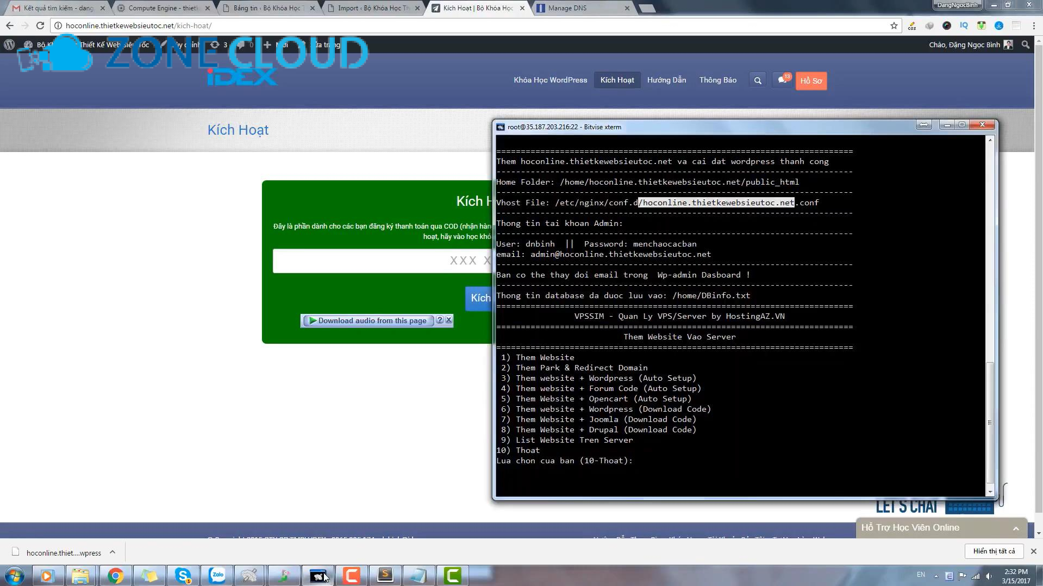
Task: Open the Khóa Học WordPress menu
Action: pyautogui.click(x=550, y=80)
